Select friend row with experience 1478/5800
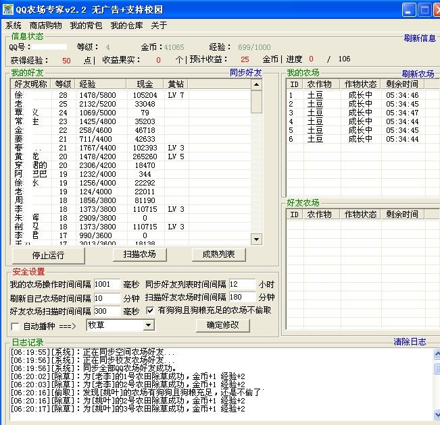440x425 pixels. click(x=130, y=95)
